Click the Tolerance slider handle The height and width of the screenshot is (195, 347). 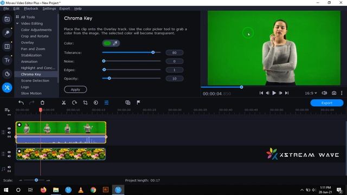[153, 53]
